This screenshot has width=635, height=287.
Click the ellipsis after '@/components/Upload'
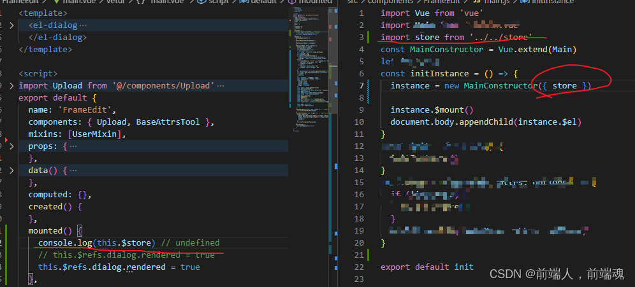221,86
